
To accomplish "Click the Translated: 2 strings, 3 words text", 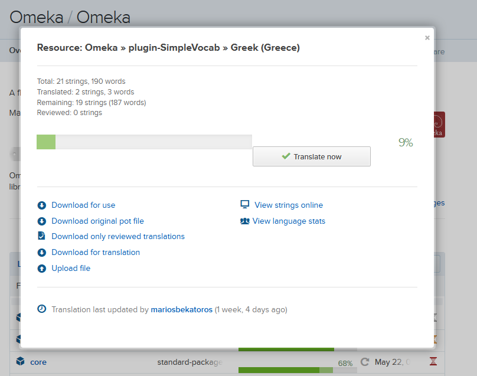I will (x=86, y=92).
